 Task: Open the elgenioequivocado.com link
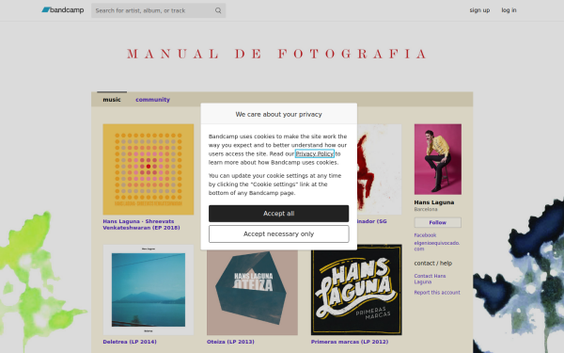point(437,246)
